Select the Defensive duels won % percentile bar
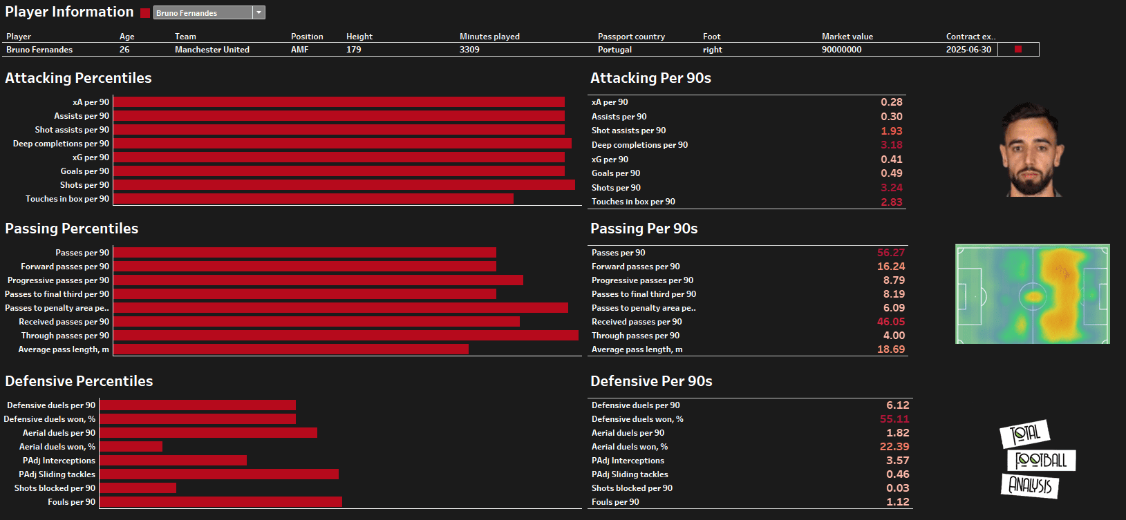The image size is (1126, 520). pos(198,419)
